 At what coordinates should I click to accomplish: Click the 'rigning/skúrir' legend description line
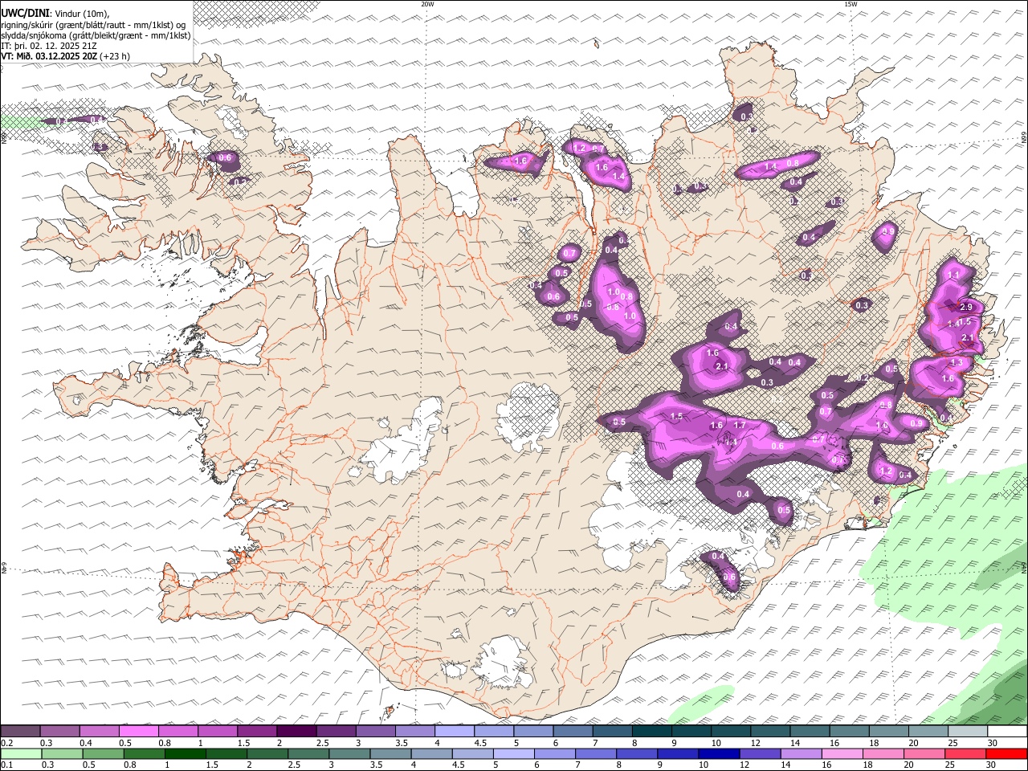[93, 25]
